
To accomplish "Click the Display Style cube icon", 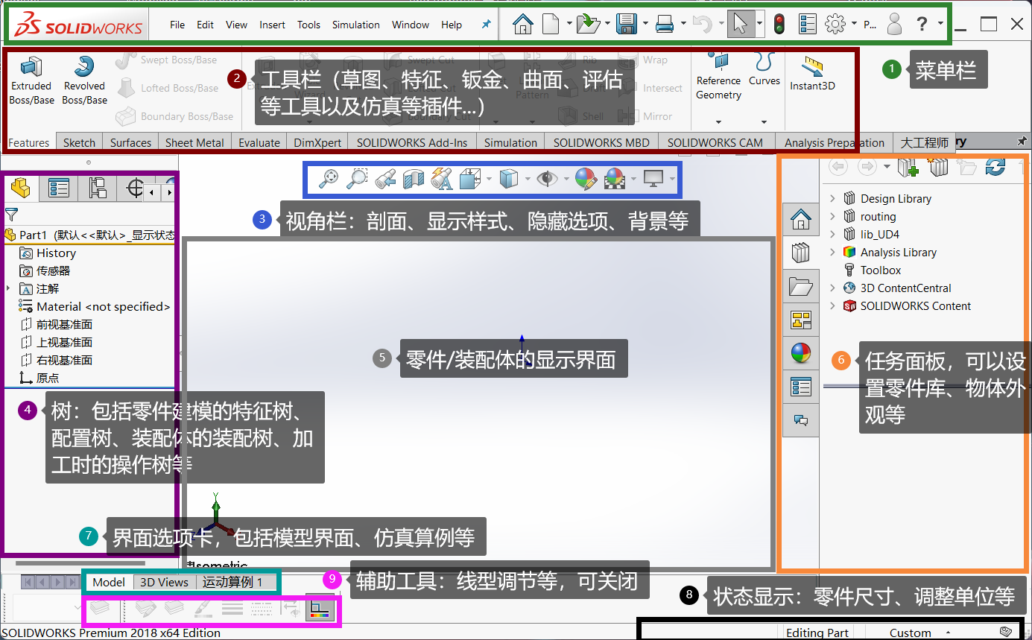I will 508,178.
